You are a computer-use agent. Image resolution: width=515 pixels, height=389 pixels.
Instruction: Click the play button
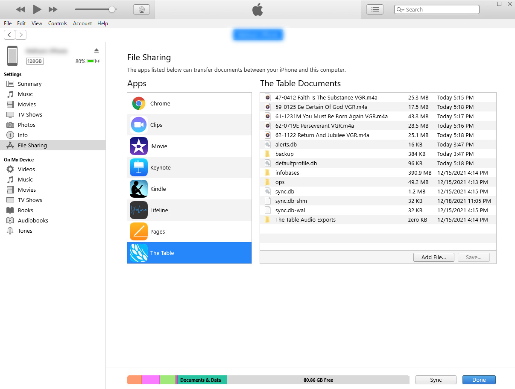37,9
